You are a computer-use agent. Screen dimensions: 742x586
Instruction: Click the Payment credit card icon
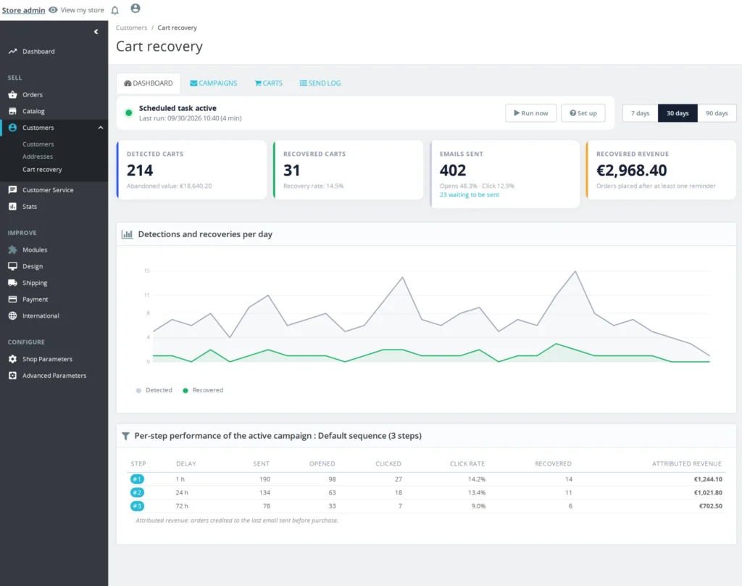point(13,300)
